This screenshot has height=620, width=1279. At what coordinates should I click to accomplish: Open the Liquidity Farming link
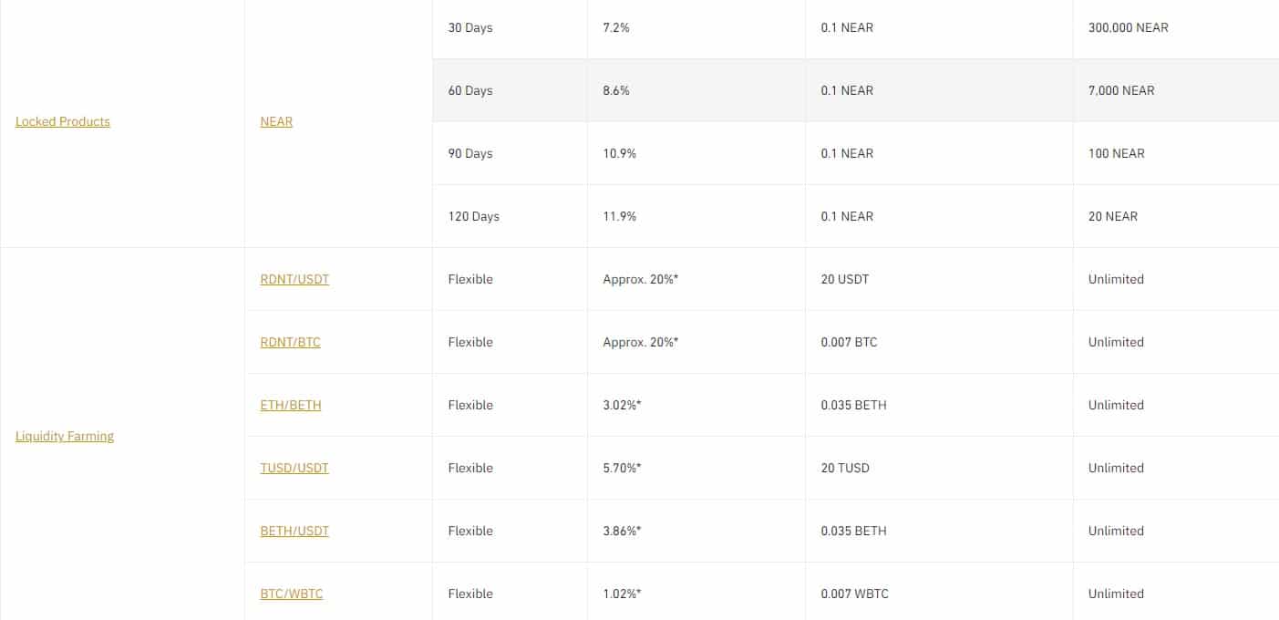pyautogui.click(x=65, y=436)
